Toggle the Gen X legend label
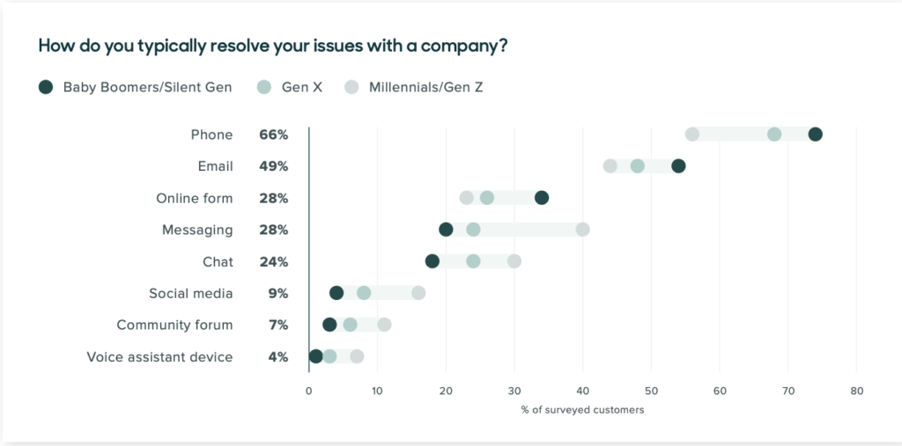 [x=301, y=86]
